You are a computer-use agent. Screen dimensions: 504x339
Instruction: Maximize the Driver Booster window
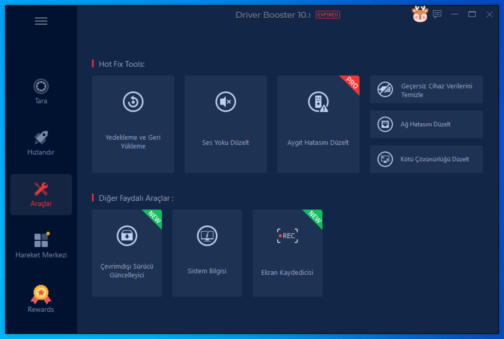pyautogui.click(x=472, y=14)
